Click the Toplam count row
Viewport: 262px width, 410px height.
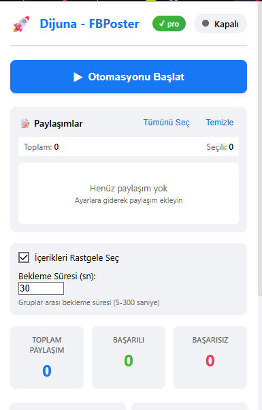(129, 146)
